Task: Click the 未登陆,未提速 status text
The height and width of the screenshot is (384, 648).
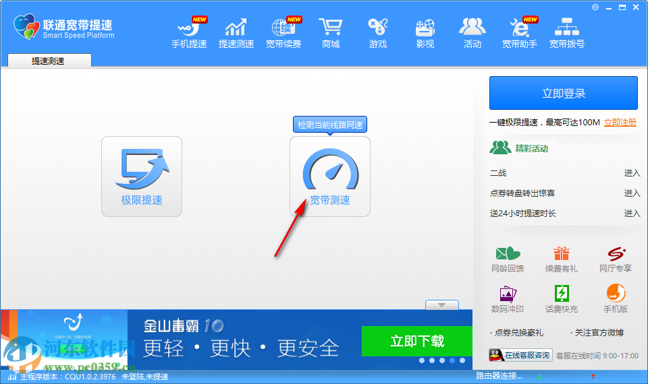Action: [x=144, y=377]
